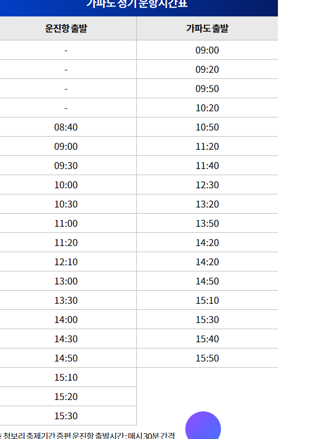The height and width of the screenshot is (439, 316).
Task: Select the 15:50 가파도 departure cell
Action: pos(207,358)
